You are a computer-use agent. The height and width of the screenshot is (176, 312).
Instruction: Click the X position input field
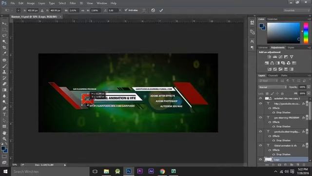[33, 10]
